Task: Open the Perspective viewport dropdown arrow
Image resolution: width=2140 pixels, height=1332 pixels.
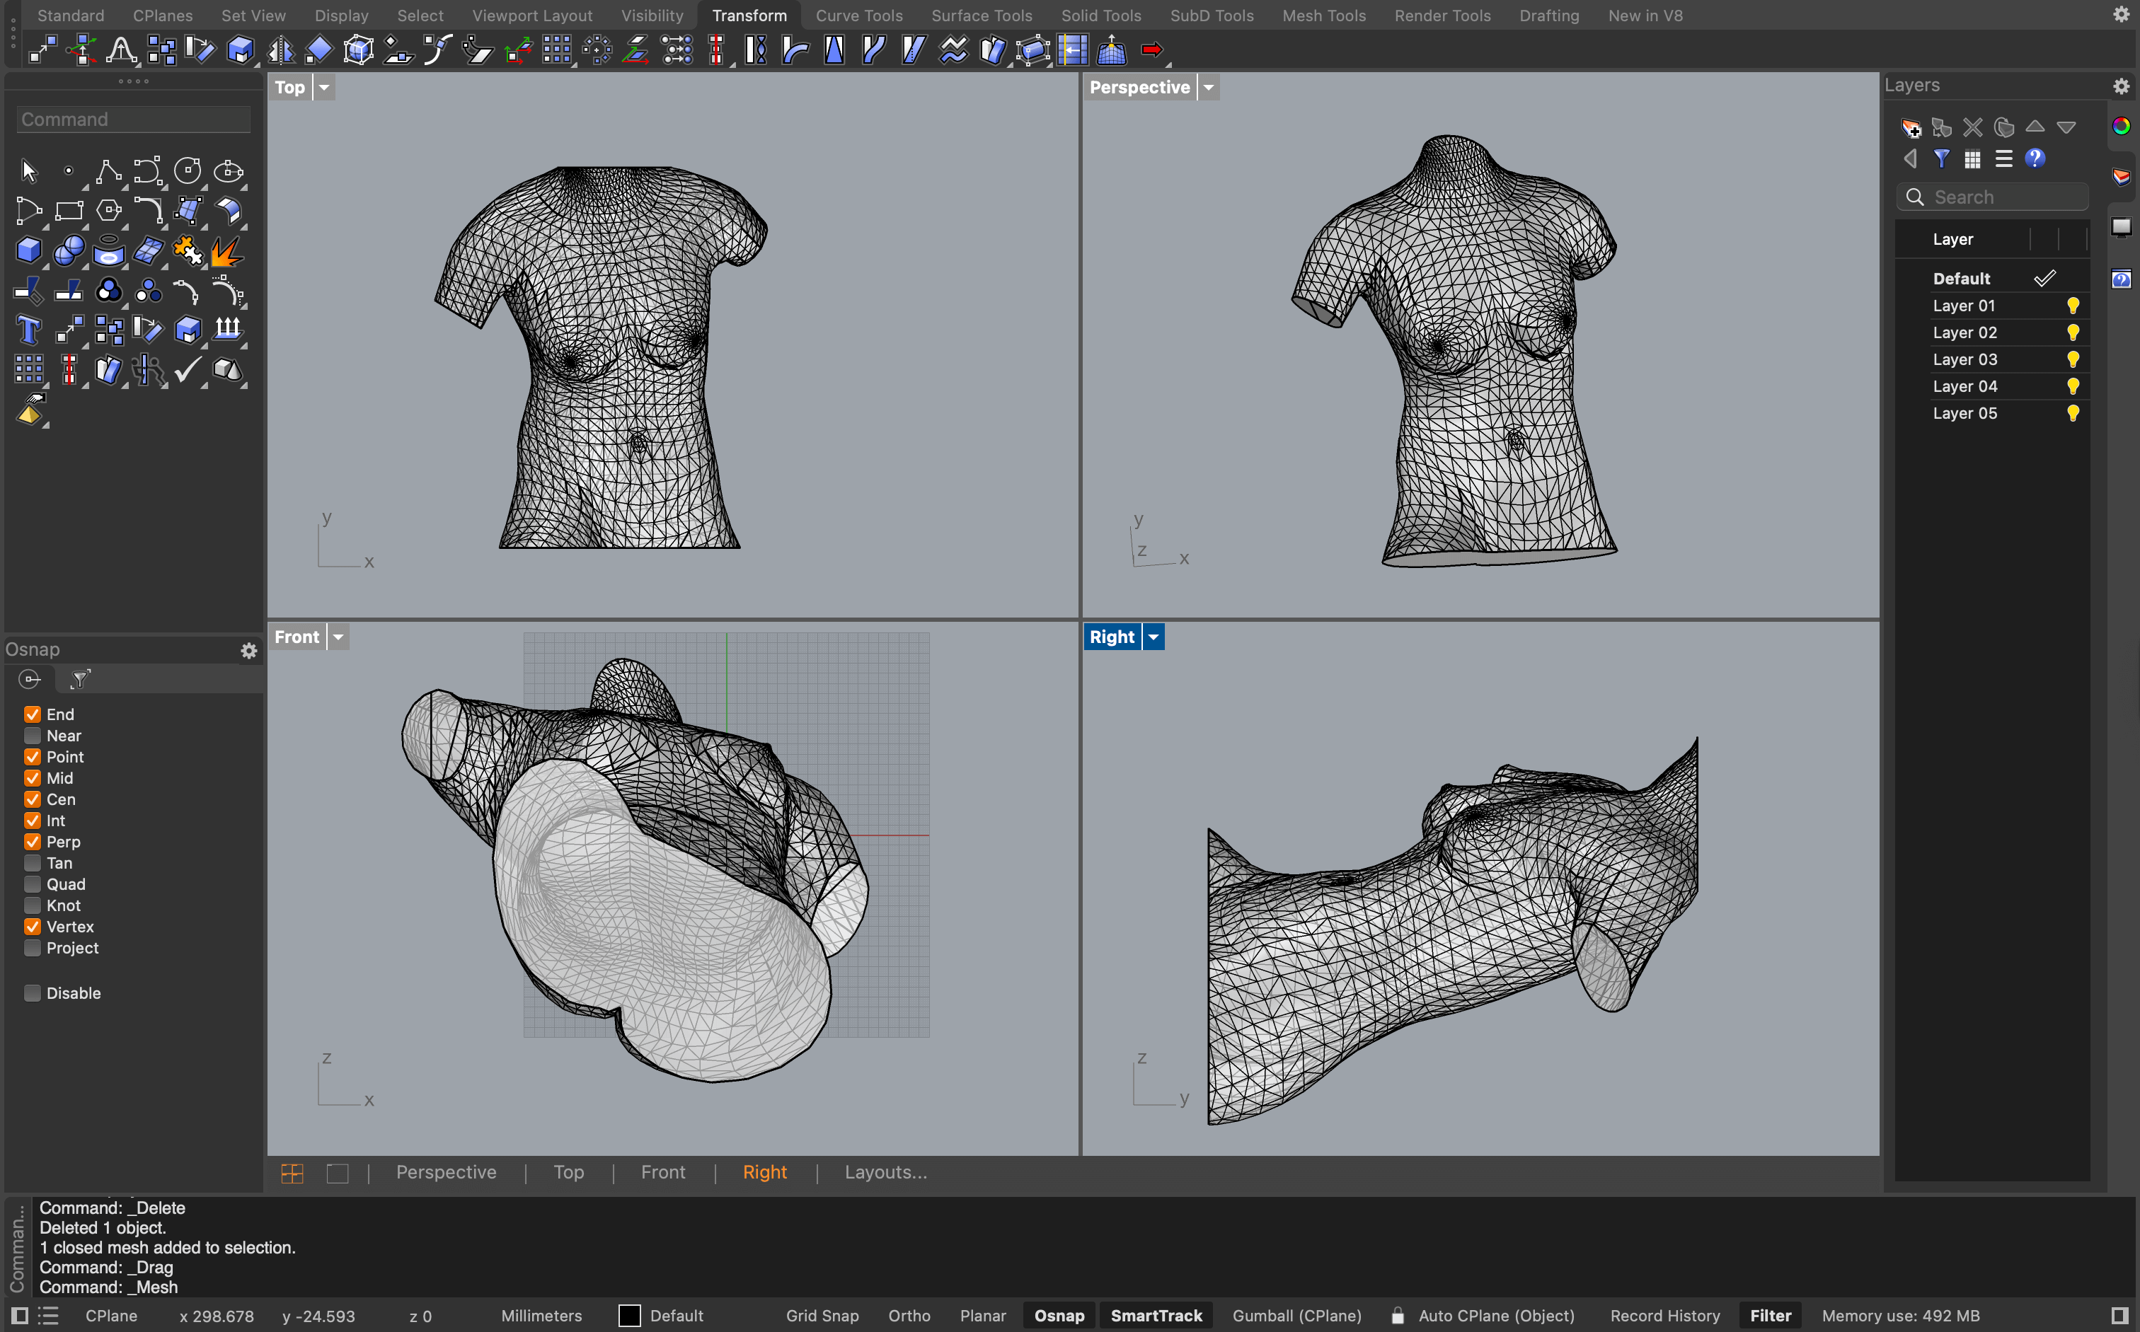Action: (1209, 87)
